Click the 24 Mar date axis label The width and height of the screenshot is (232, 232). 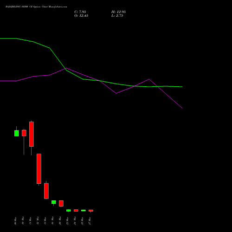click(75, 220)
